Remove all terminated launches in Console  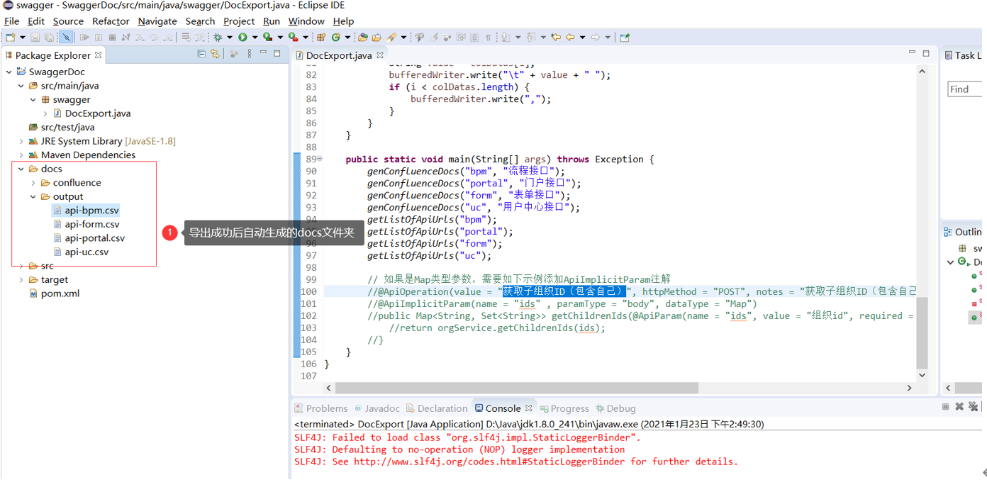point(973,407)
